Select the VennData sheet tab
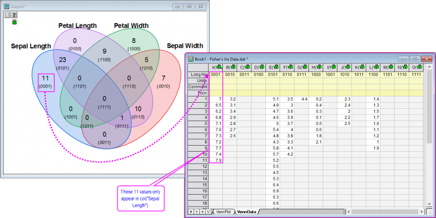 [247, 211]
